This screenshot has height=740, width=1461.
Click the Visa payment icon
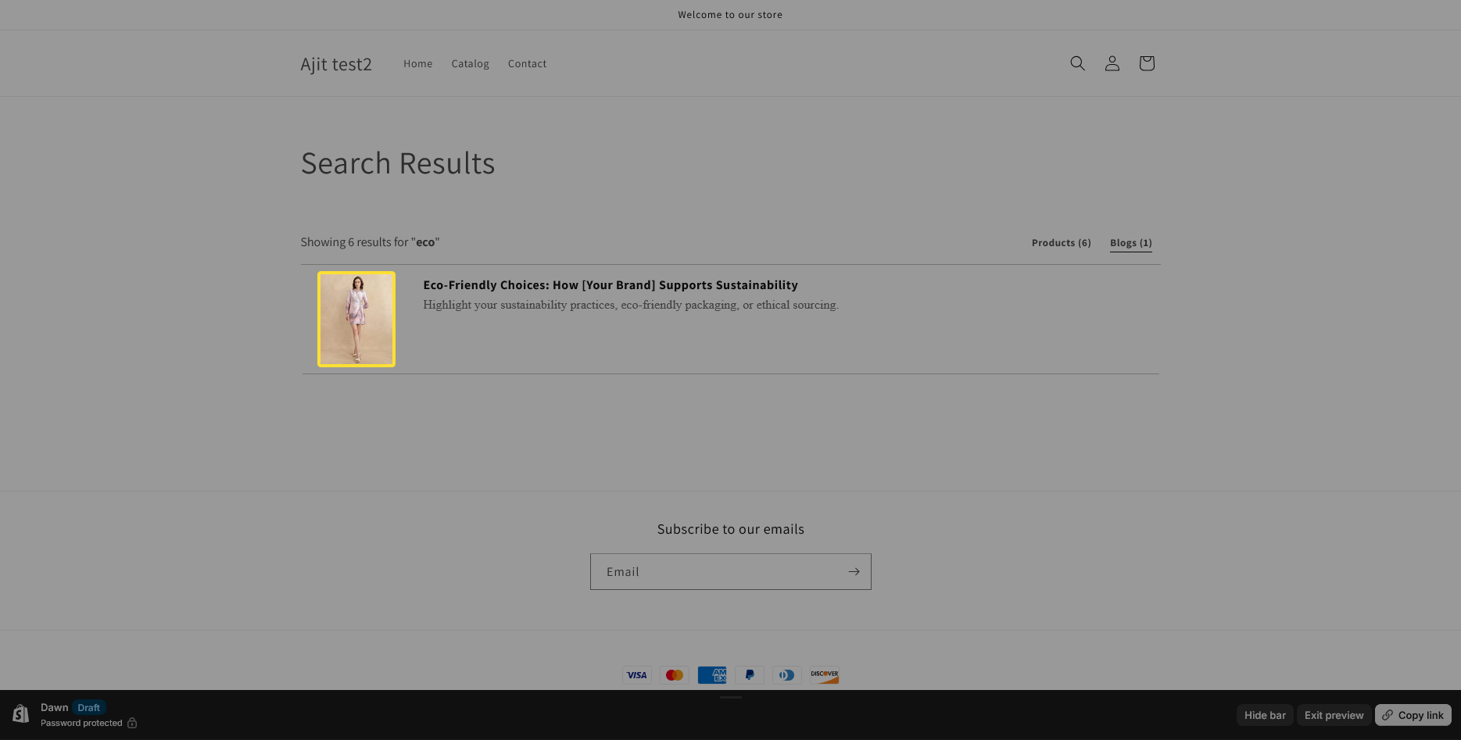click(x=636, y=675)
